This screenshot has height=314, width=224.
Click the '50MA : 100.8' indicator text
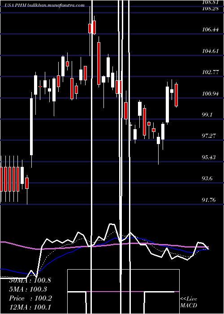point(30,280)
